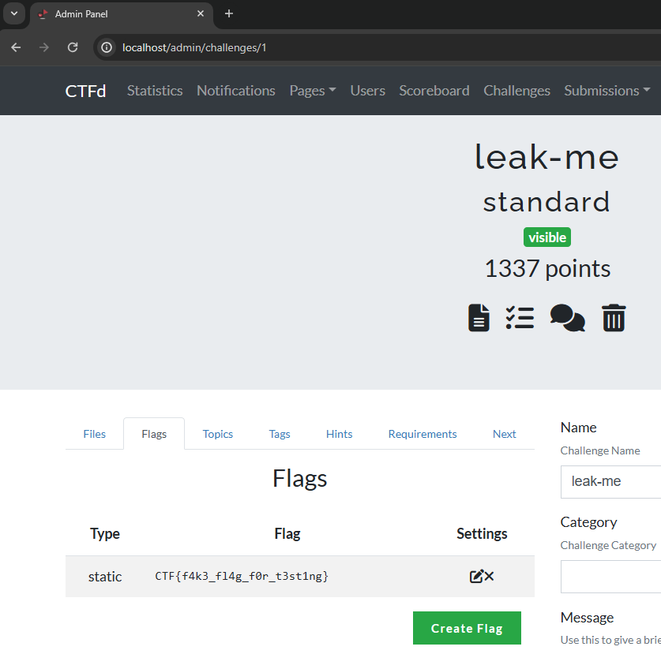
Task: Focus the Challenge Name input field
Action: pos(610,482)
